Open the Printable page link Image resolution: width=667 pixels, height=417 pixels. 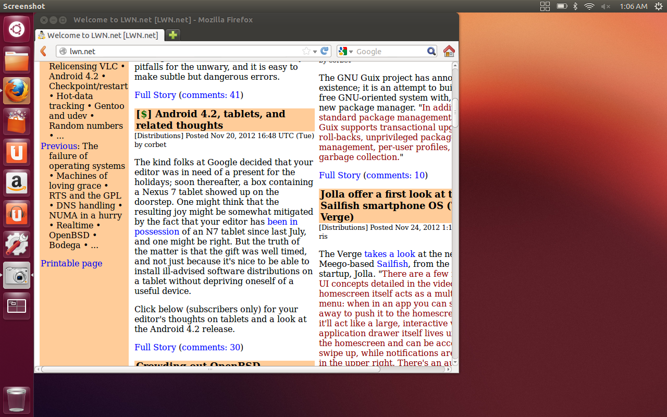[x=71, y=263]
